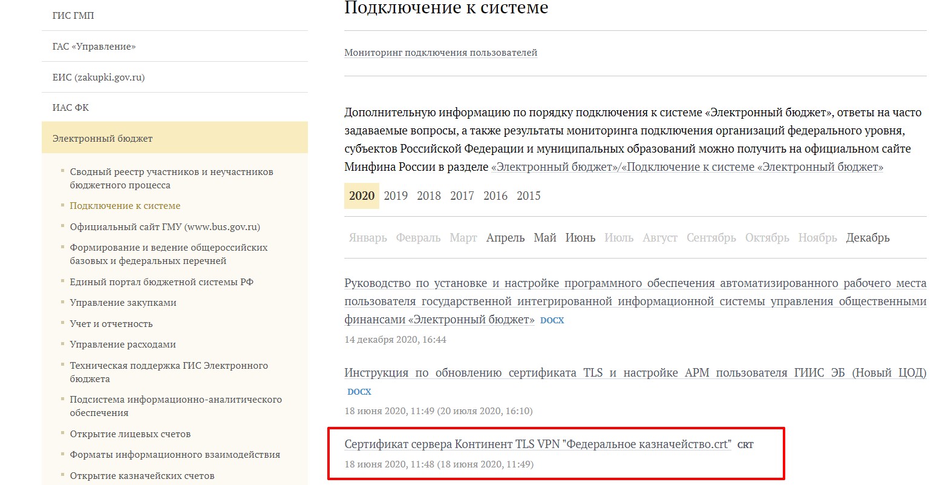Switch to the 2019 year tab
The image size is (951, 485).
tap(396, 196)
